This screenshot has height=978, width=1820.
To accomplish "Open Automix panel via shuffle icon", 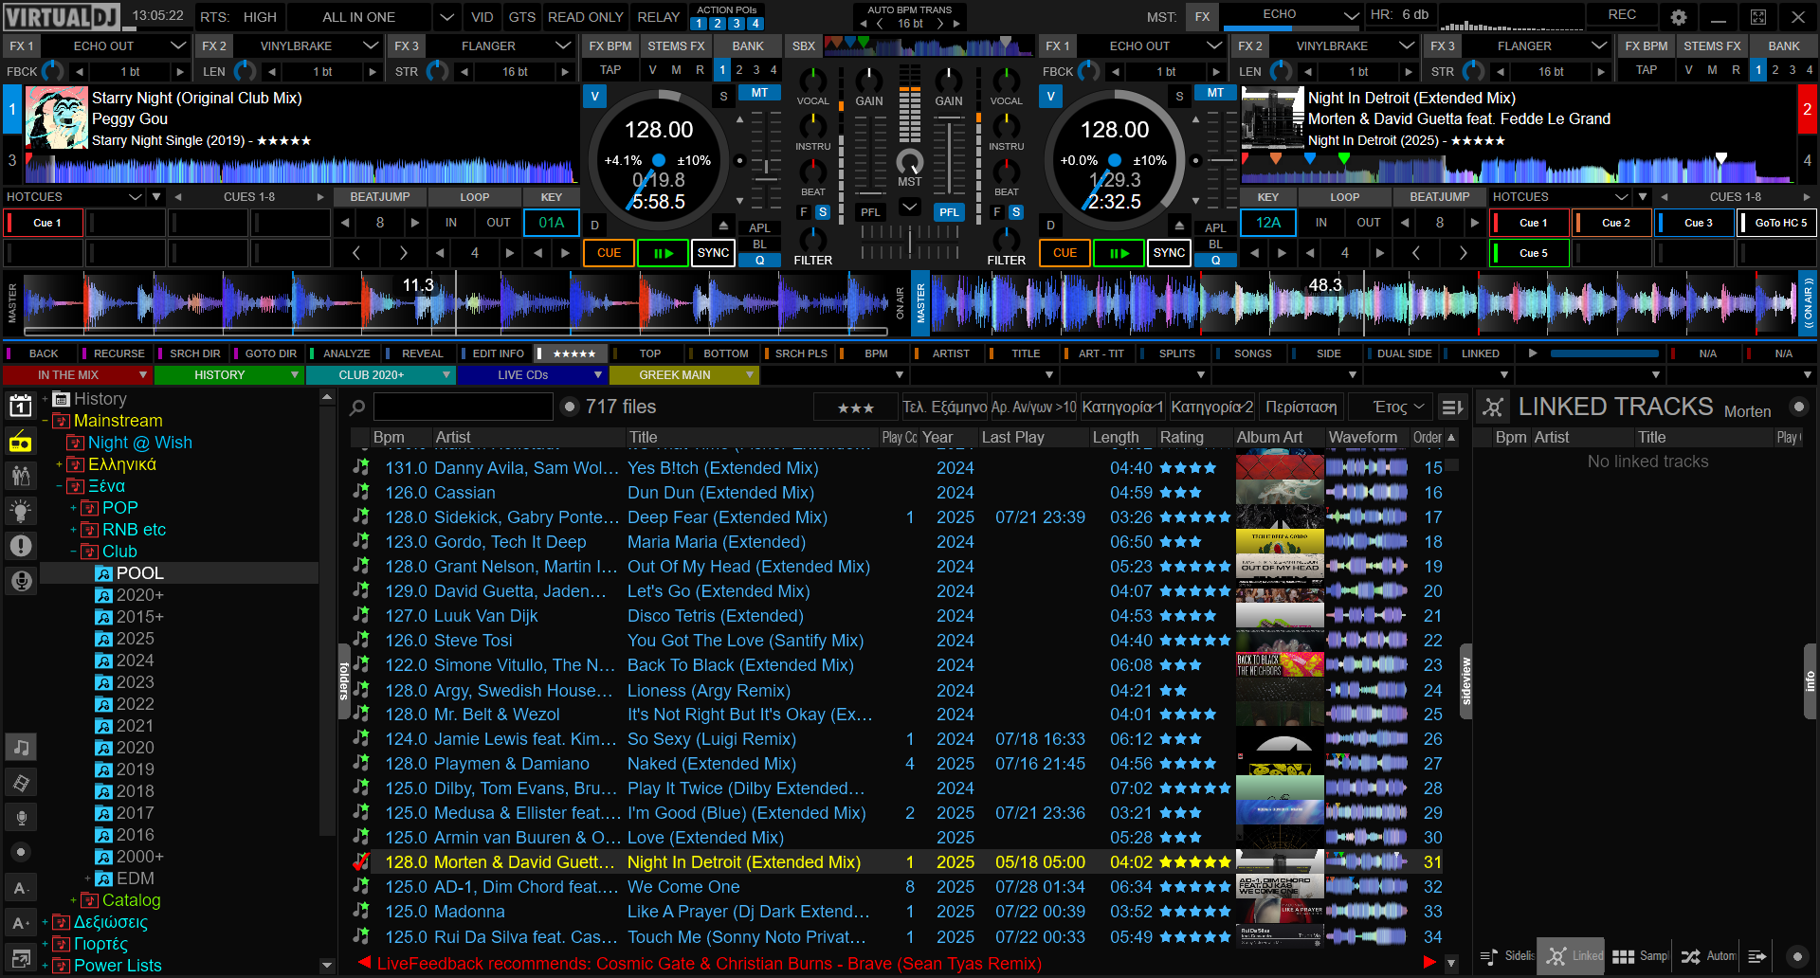I will click(x=1690, y=957).
